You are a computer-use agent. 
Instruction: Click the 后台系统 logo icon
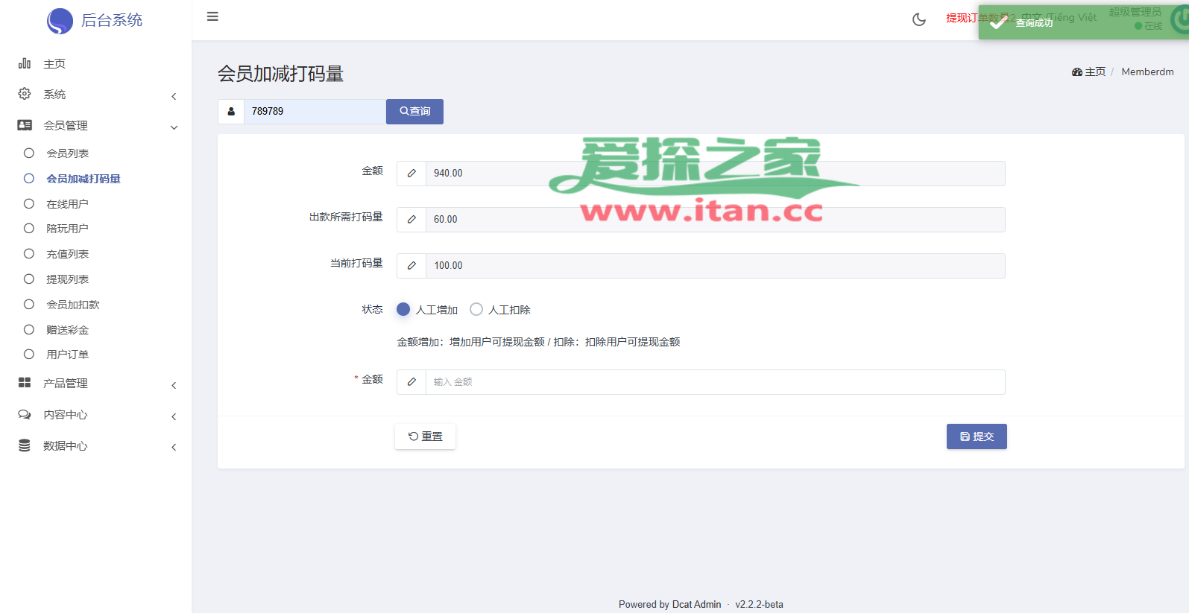click(60, 21)
